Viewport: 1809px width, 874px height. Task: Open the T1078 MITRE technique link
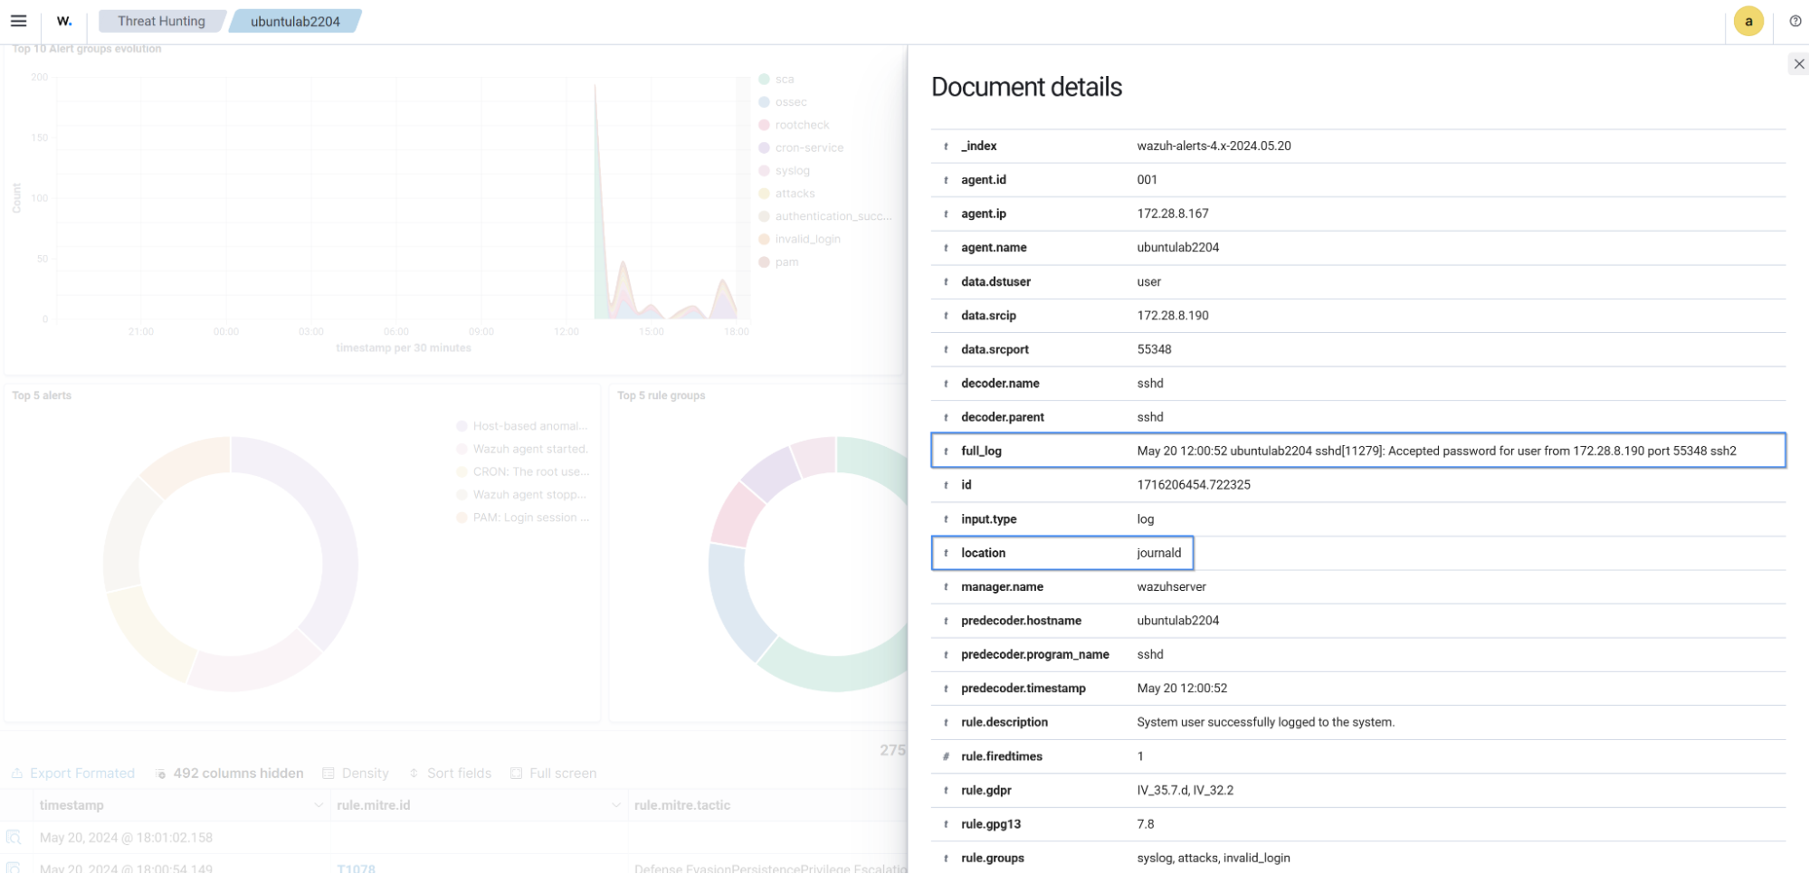pos(357,868)
